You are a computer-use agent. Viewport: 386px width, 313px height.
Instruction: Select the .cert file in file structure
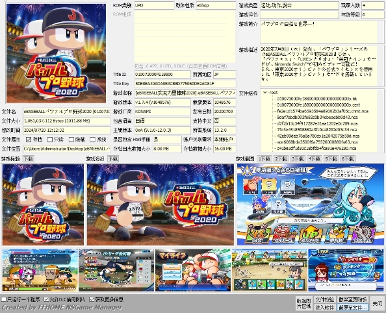tap(318, 105)
